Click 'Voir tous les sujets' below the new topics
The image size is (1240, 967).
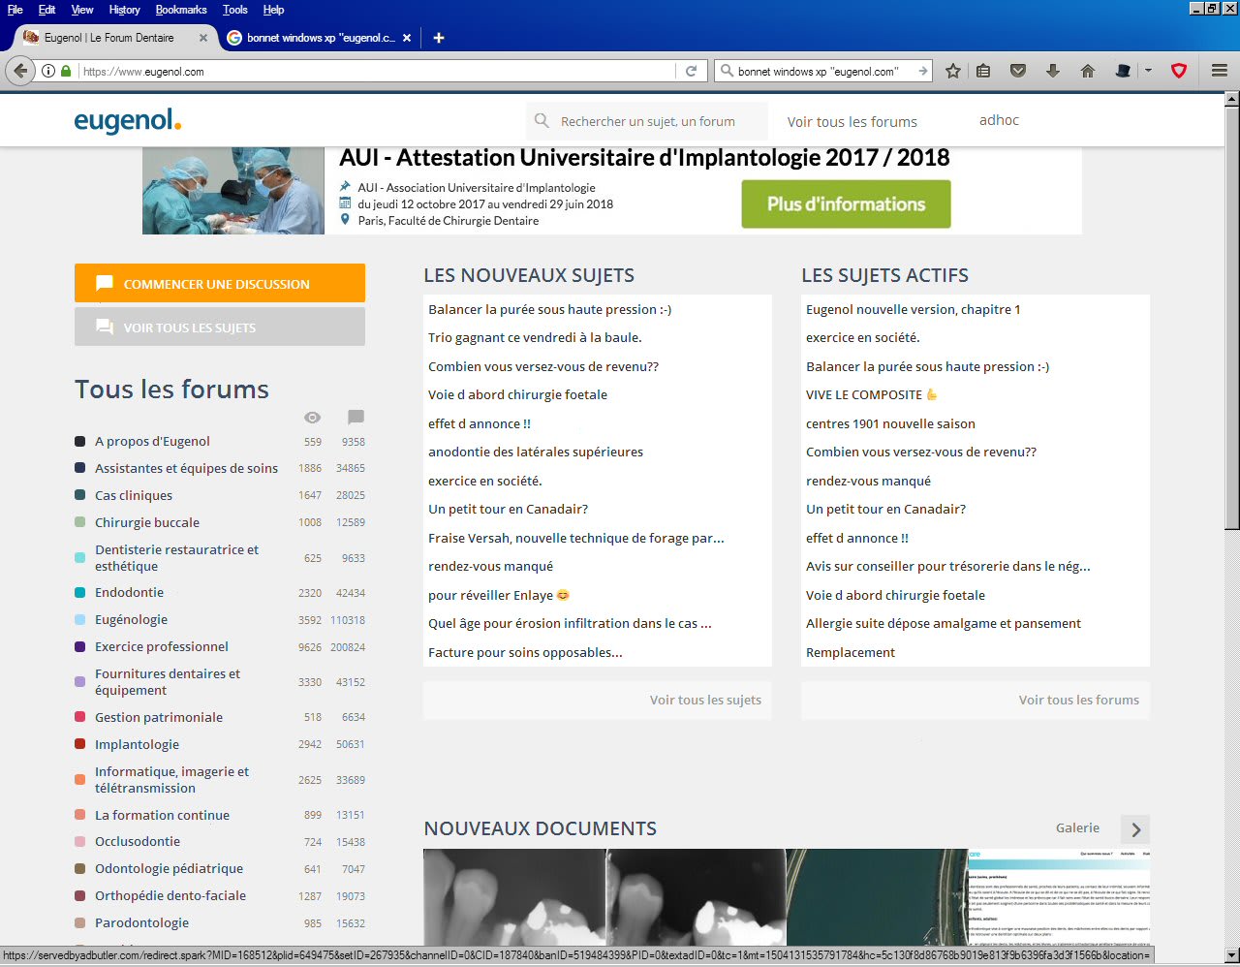705,700
